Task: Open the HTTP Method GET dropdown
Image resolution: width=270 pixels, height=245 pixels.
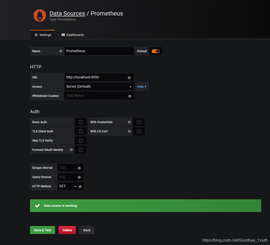Action: pyautogui.click(x=68, y=186)
